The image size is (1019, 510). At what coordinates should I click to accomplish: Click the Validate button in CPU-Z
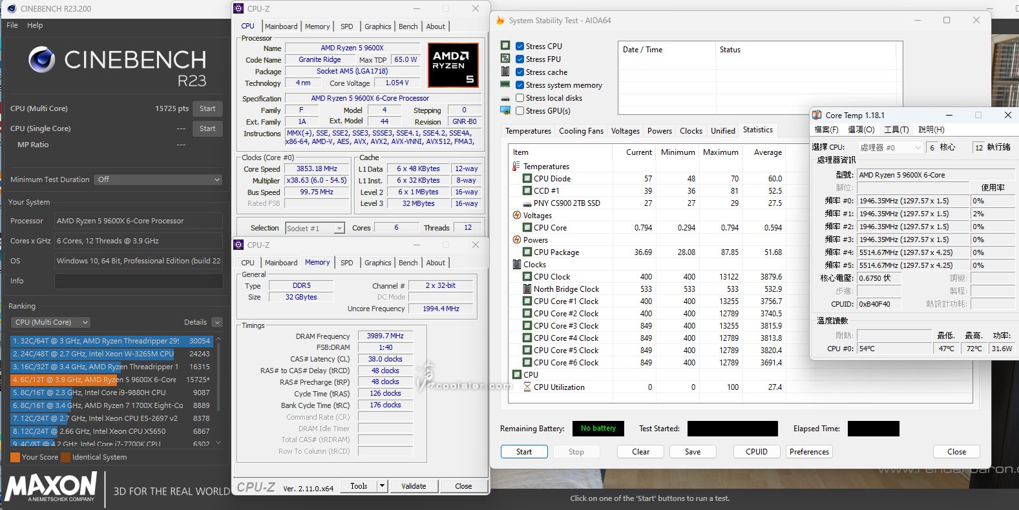pos(414,486)
